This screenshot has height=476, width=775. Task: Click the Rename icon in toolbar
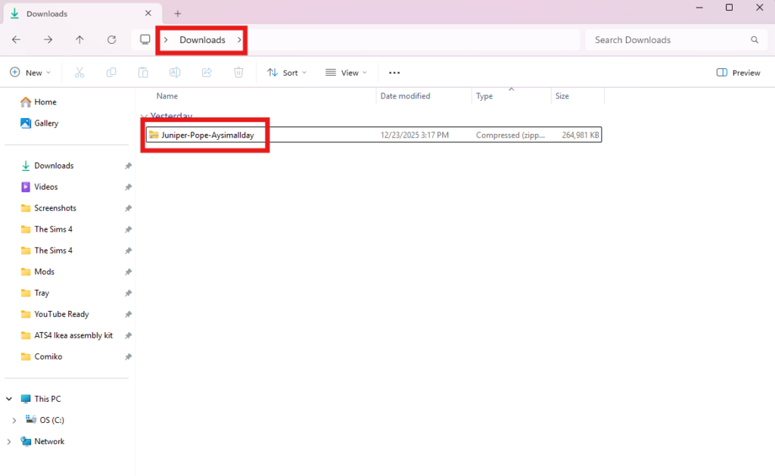[x=175, y=73]
